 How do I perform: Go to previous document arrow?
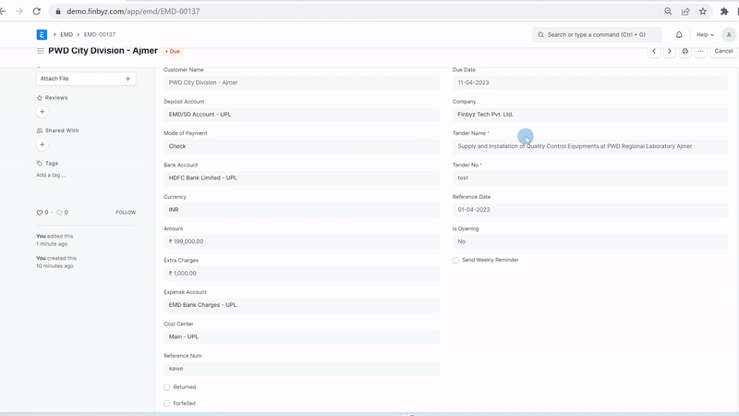pyautogui.click(x=654, y=51)
